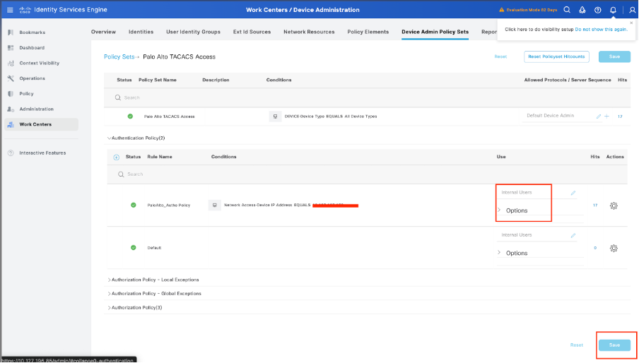The height and width of the screenshot is (363, 639).
Task: Open the help question mark icon
Action: pos(597,10)
